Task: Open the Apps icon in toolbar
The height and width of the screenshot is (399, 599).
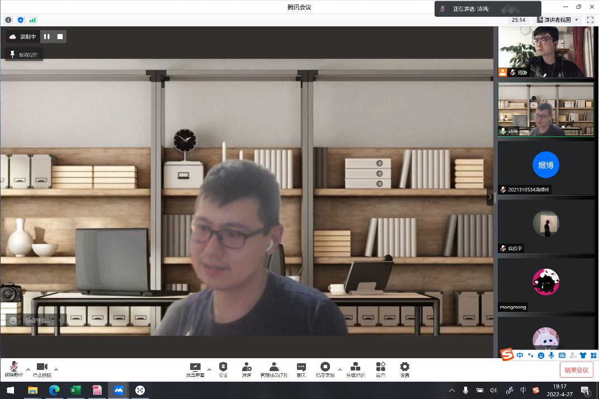Action: pos(380,367)
